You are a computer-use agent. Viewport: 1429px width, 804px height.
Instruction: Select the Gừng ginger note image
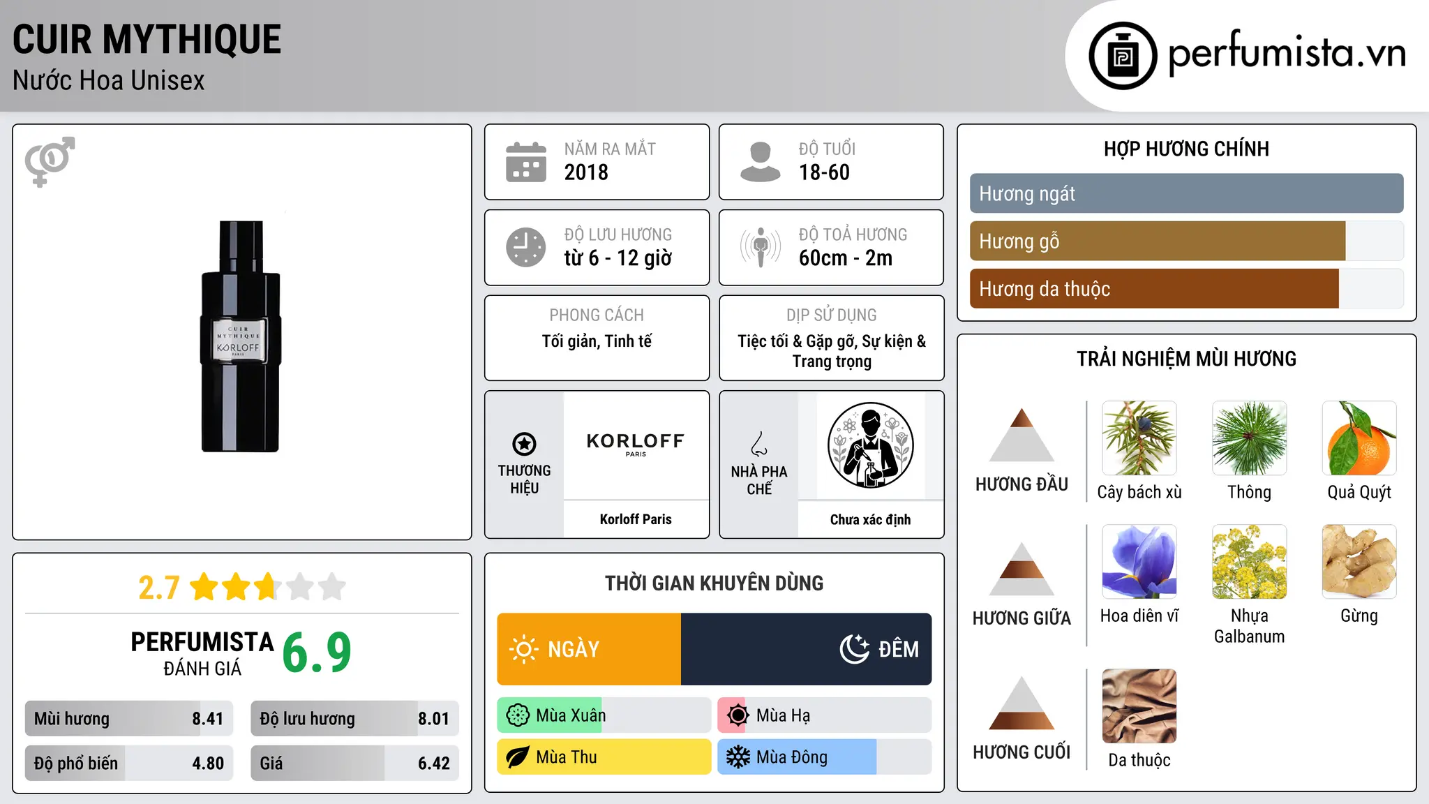(1359, 562)
